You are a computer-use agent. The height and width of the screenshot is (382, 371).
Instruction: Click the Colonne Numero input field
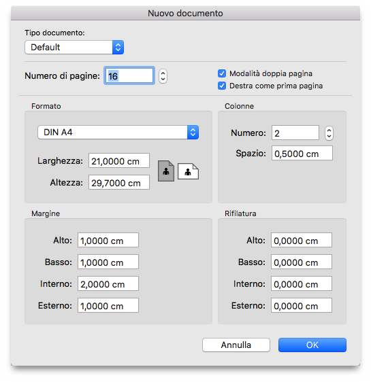coord(295,133)
